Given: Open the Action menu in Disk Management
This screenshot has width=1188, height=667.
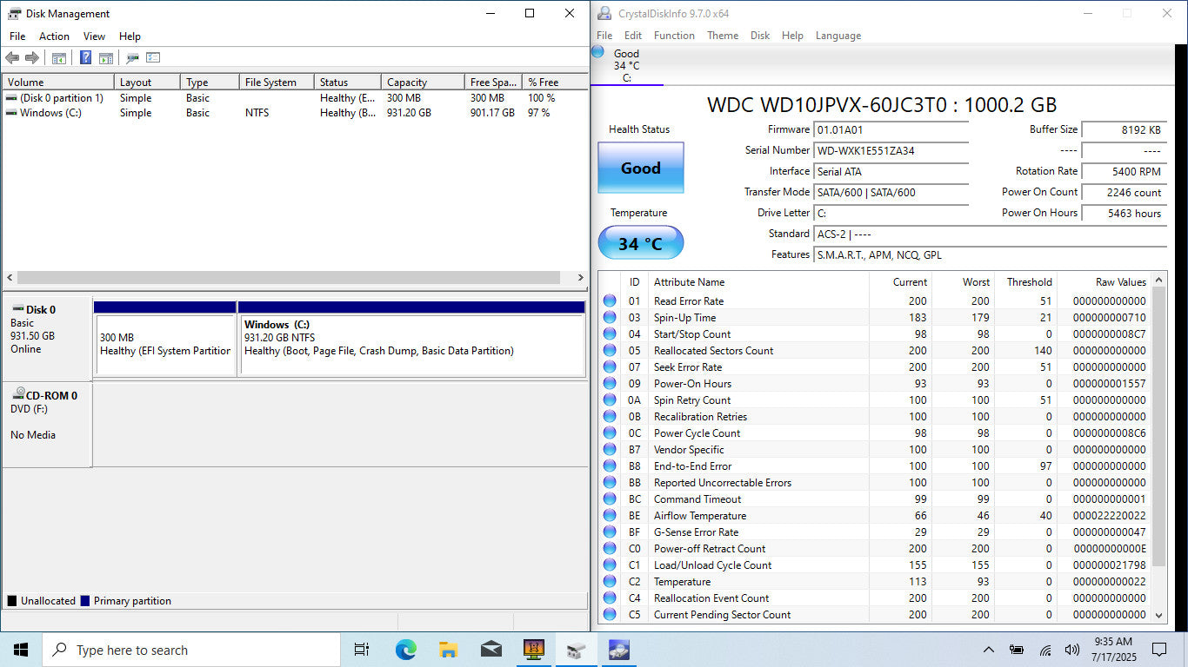Looking at the screenshot, I should [54, 36].
